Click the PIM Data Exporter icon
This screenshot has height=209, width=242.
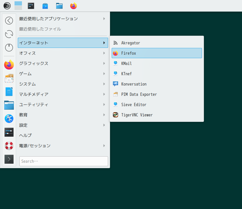116,94
